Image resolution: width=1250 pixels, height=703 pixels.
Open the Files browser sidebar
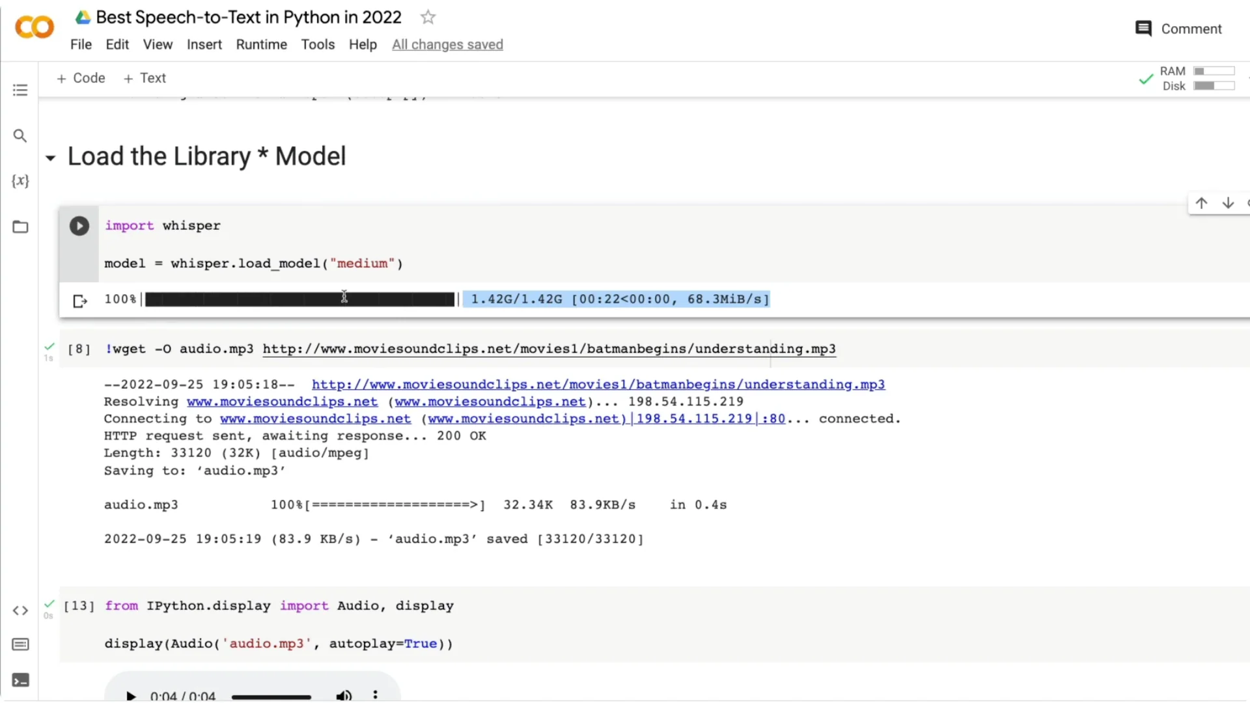20,227
